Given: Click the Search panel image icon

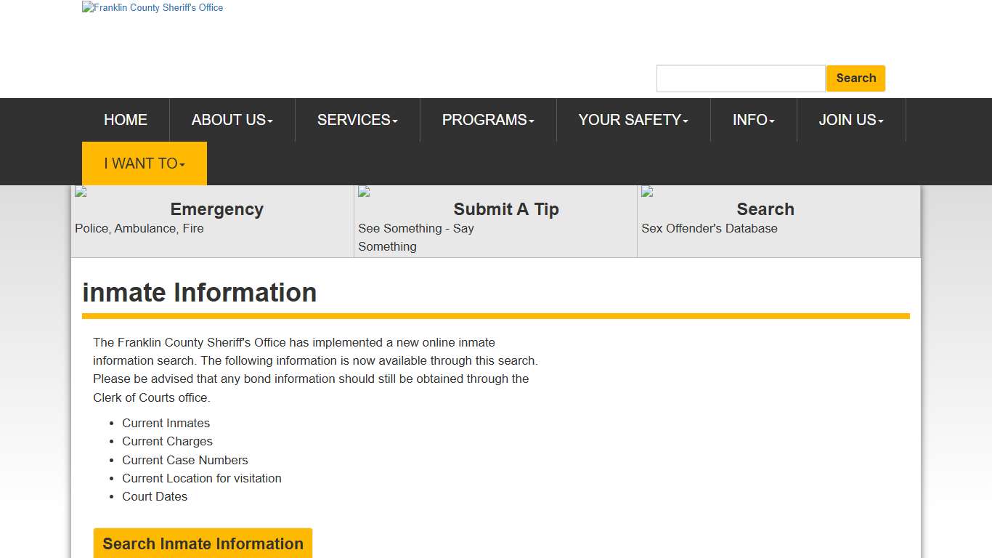Looking at the screenshot, I should [646, 191].
